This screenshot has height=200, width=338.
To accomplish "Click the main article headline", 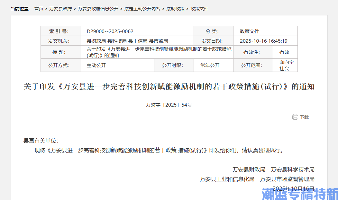I will tap(169, 87).
